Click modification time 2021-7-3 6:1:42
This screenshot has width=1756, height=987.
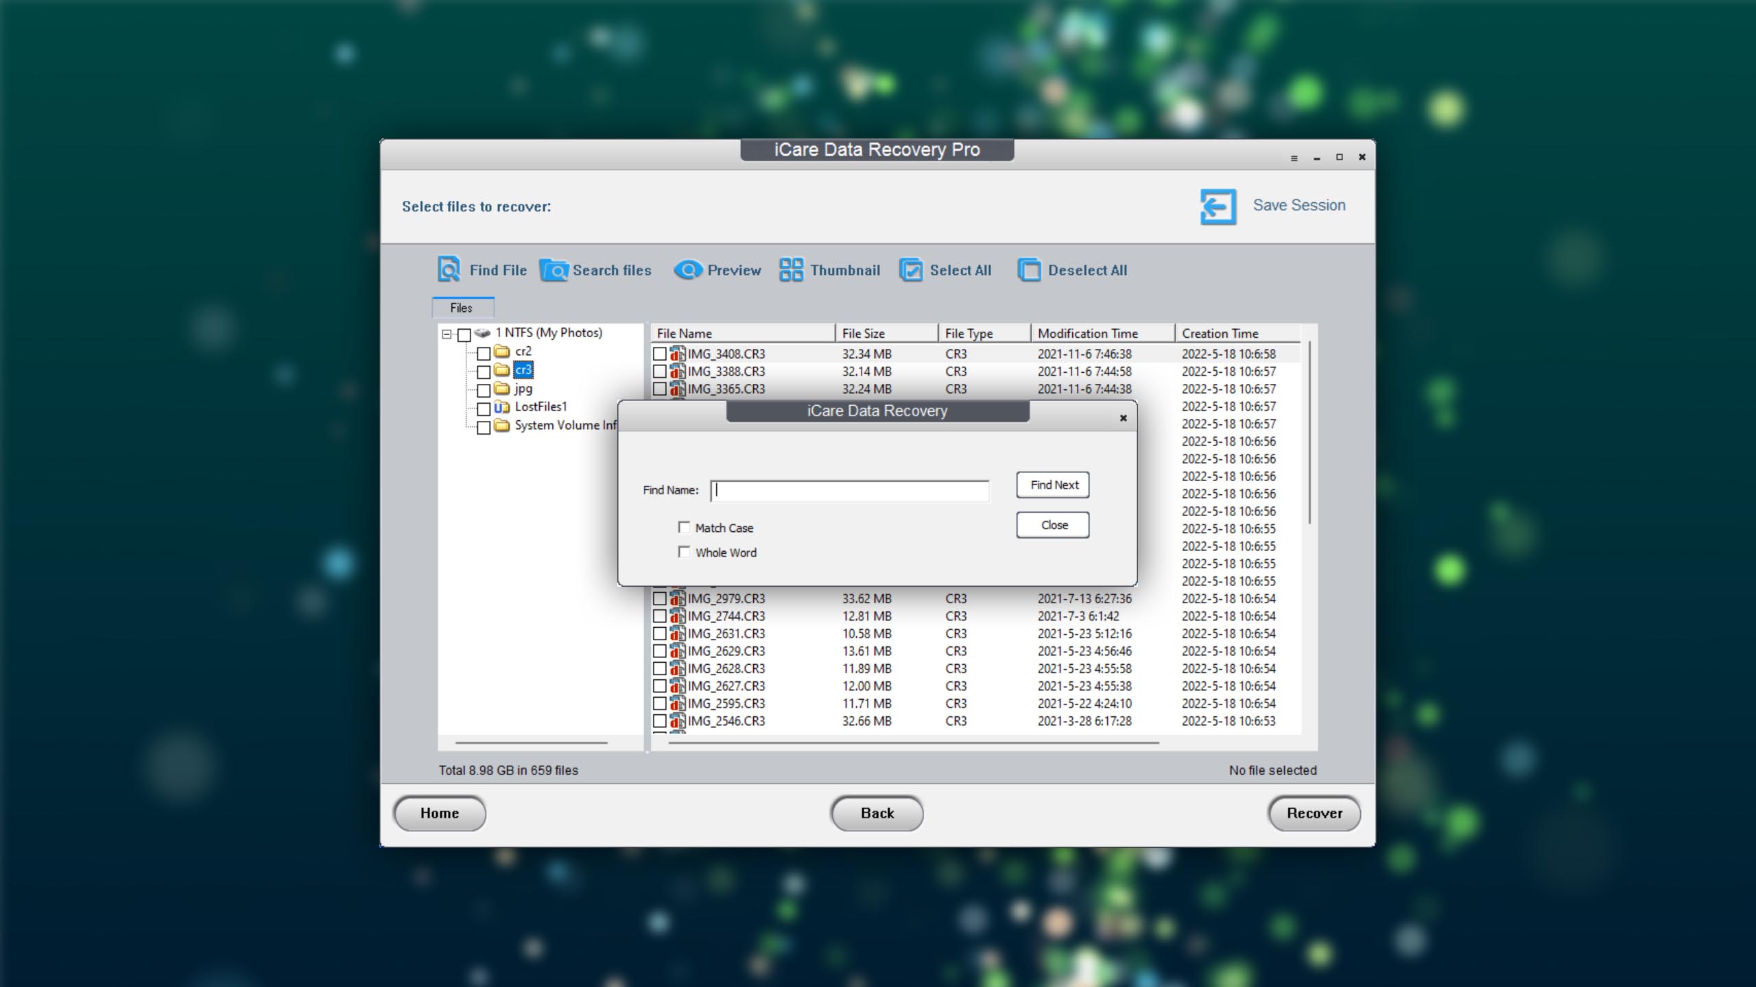point(1078,616)
